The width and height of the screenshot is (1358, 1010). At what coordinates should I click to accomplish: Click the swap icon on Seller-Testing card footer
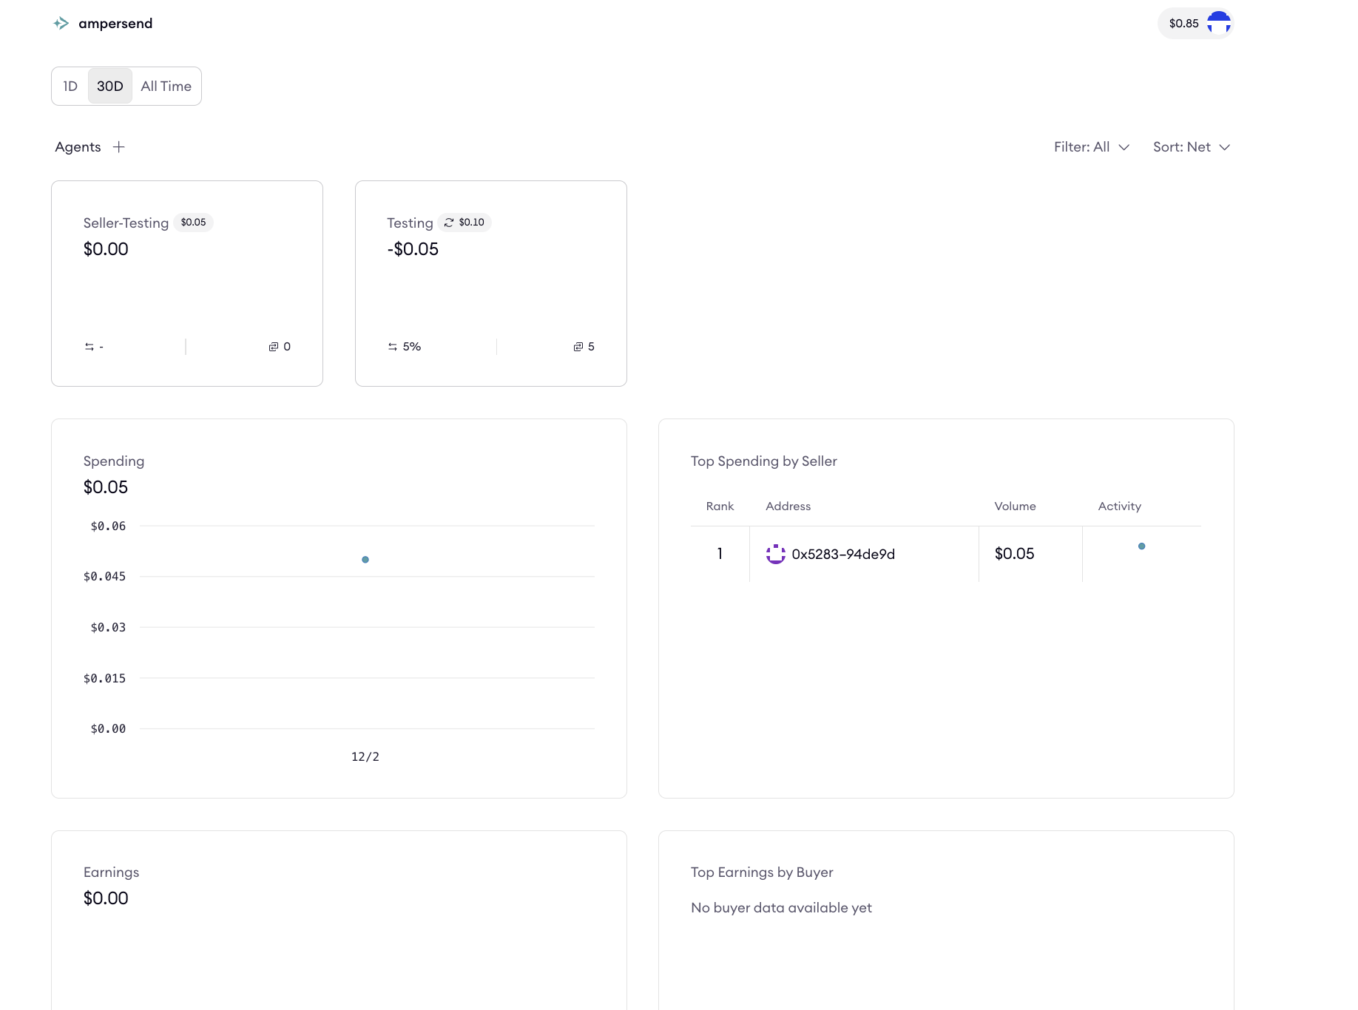click(89, 346)
